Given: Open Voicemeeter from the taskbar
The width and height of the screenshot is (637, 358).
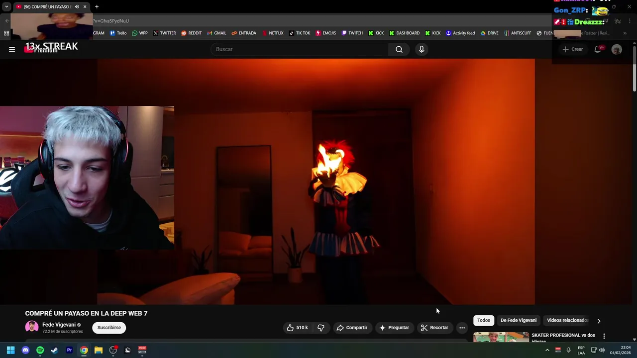Looking at the screenshot, I should click(x=142, y=350).
